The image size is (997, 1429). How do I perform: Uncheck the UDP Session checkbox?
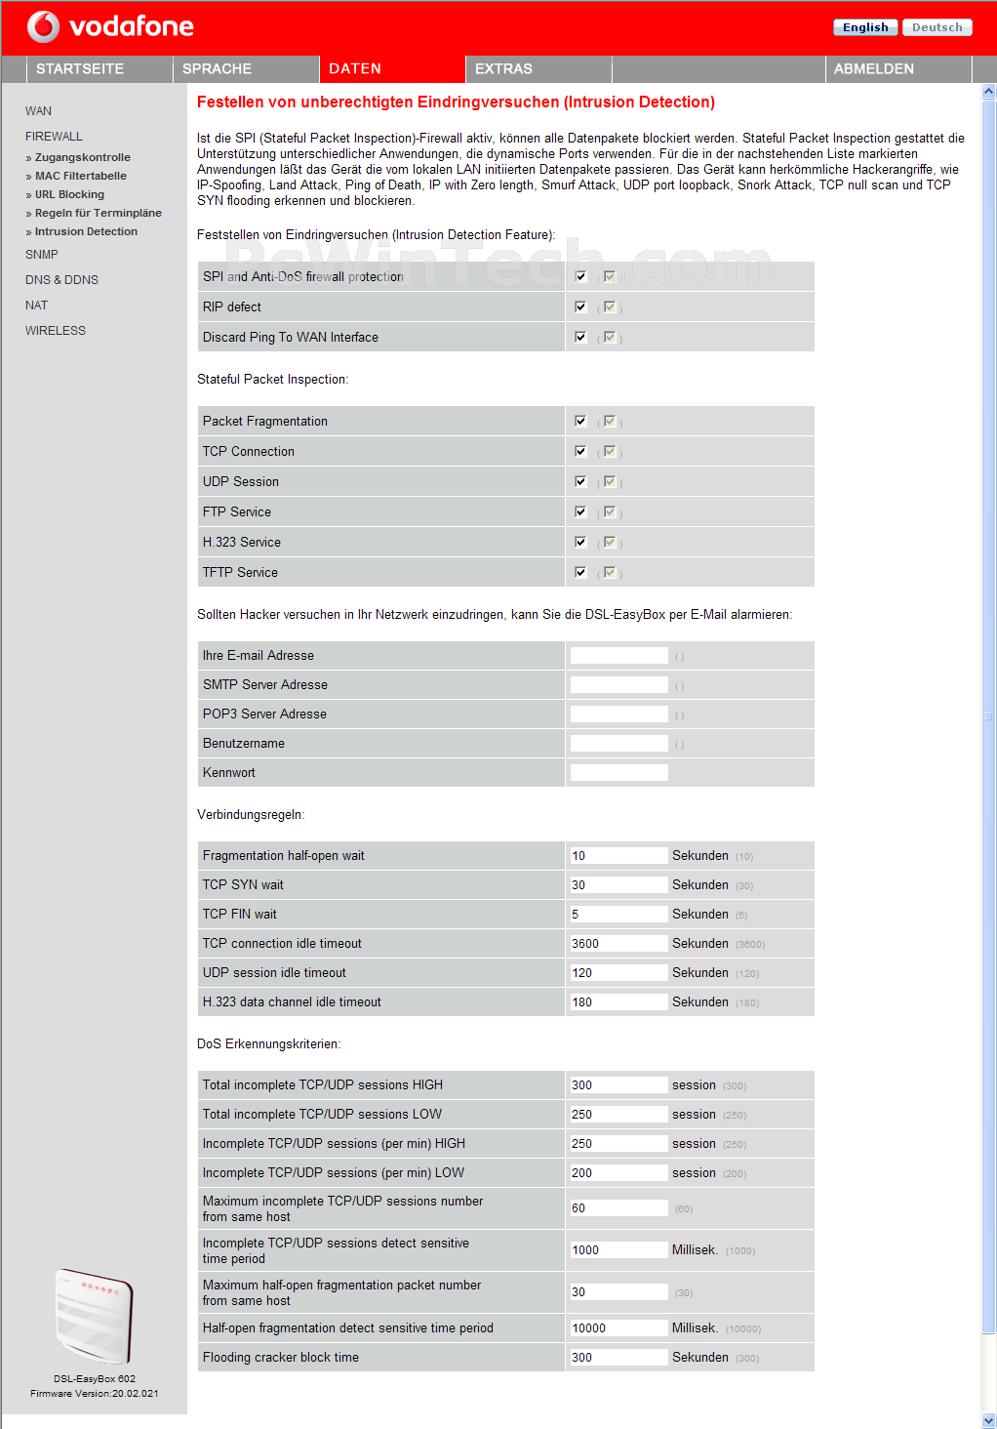click(580, 481)
